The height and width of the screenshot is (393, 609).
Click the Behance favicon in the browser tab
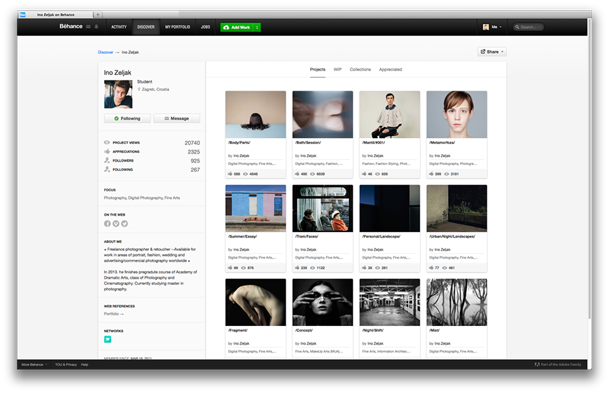pyautogui.click(x=23, y=15)
